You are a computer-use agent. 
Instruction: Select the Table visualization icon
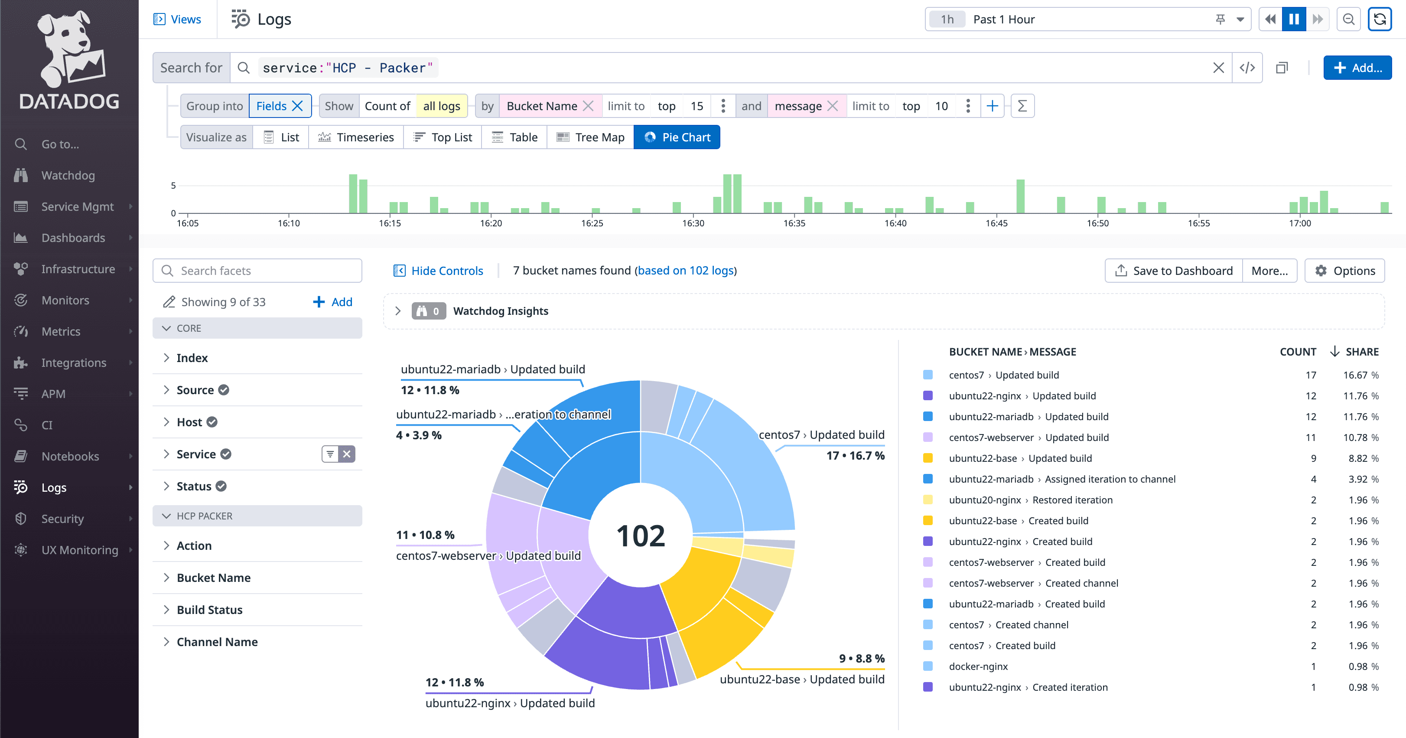click(x=497, y=137)
